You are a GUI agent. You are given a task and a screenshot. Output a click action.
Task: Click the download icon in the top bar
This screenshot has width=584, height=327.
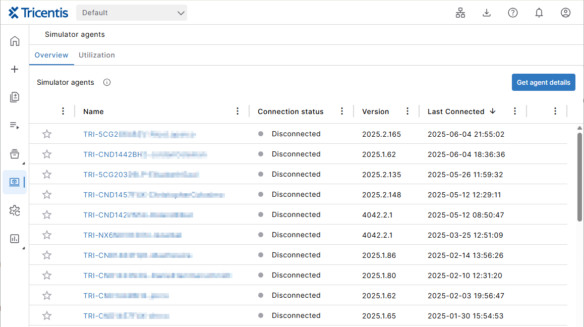[x=487, y=13]
